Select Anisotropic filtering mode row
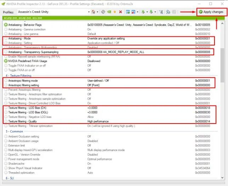Image resolution: width=228 pixels, height=186 pixels. click(110, 80)
